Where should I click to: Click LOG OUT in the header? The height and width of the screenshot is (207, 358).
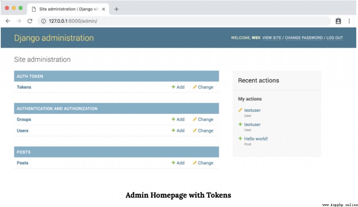click(x=334, y=38)
